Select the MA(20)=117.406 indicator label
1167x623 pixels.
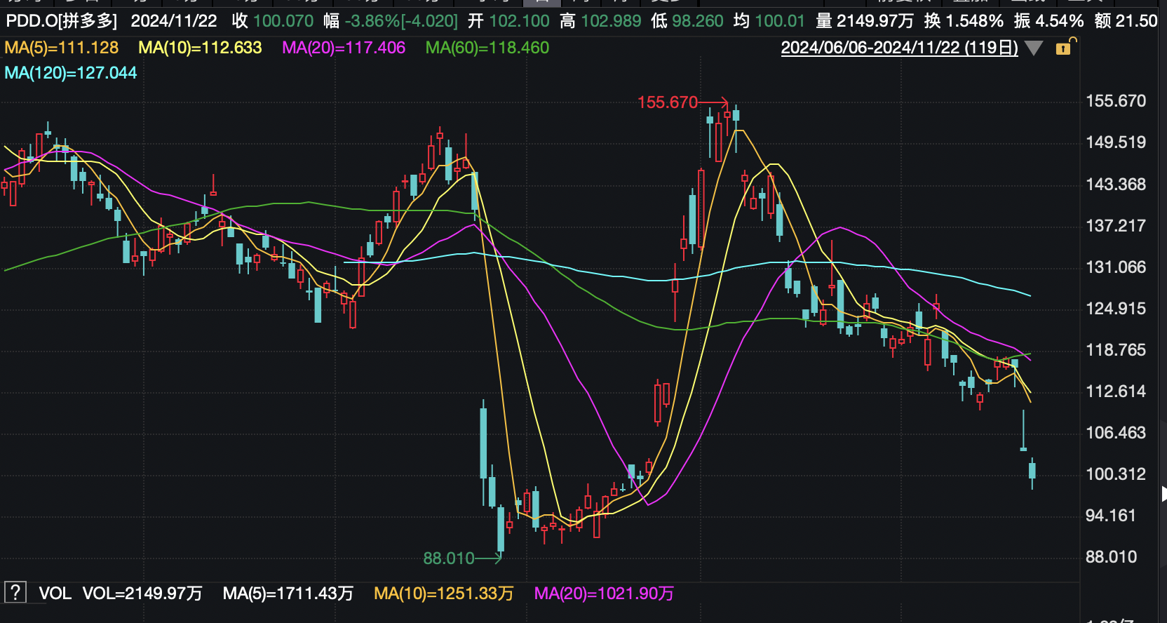coord(344,48)
